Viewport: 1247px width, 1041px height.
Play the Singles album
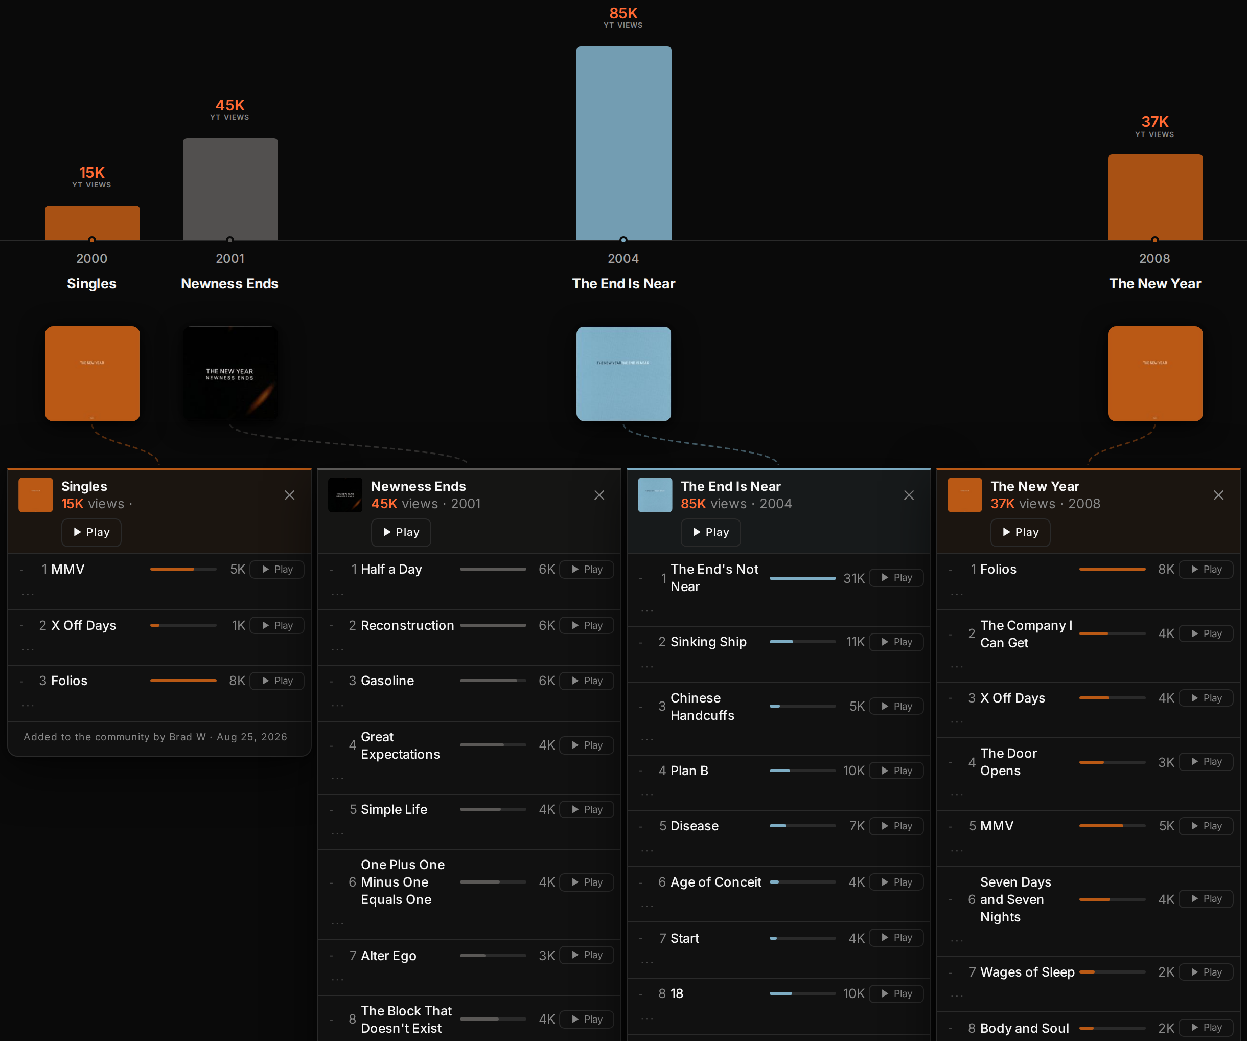91,532
